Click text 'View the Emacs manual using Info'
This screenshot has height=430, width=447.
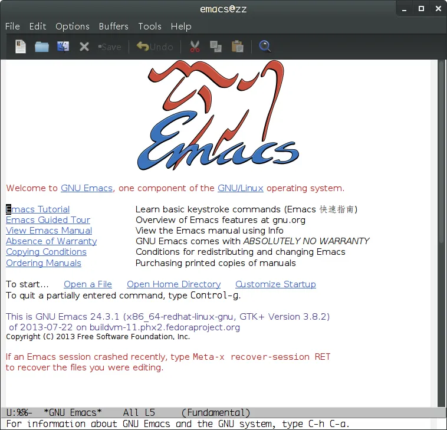pos(209,231)
